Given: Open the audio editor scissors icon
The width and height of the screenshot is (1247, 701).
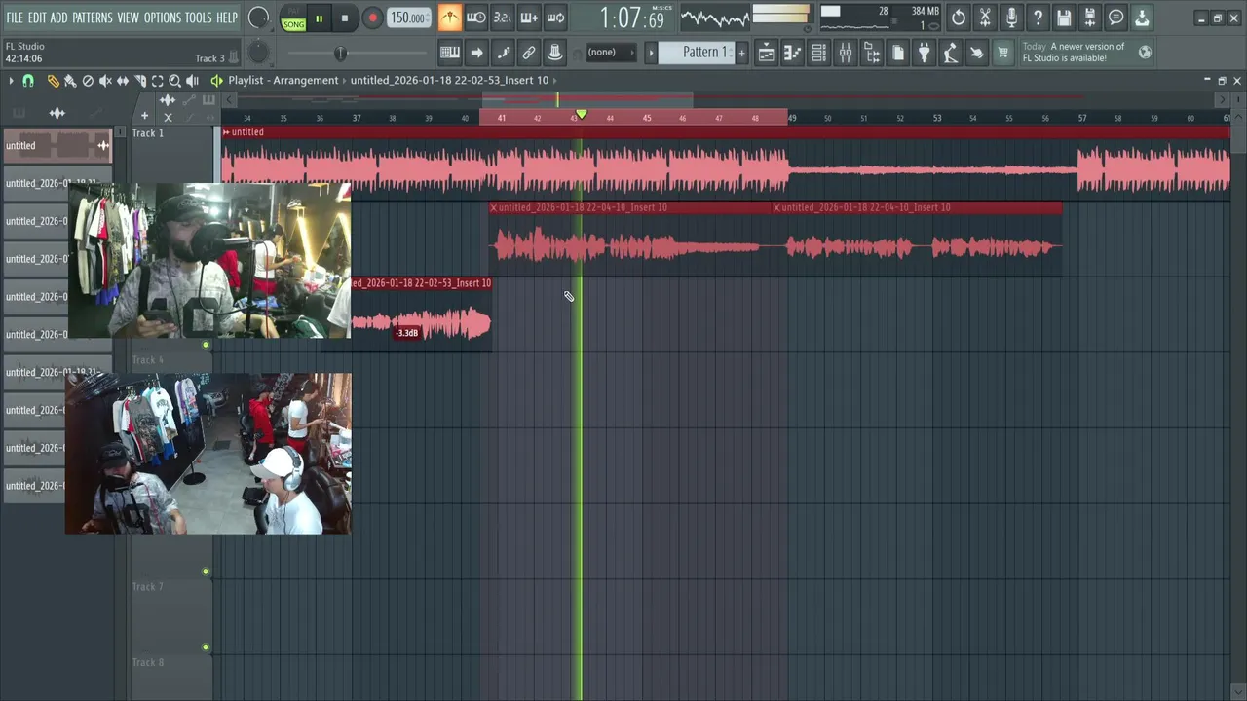Looking at the screenshot, I should (985, 18).
